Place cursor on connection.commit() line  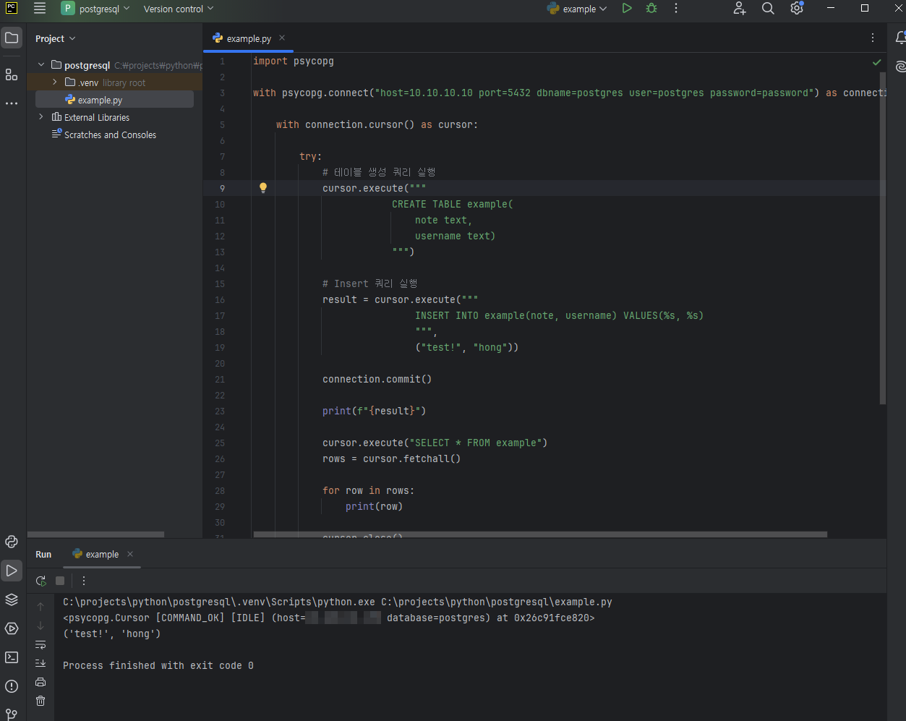point(377,379)
